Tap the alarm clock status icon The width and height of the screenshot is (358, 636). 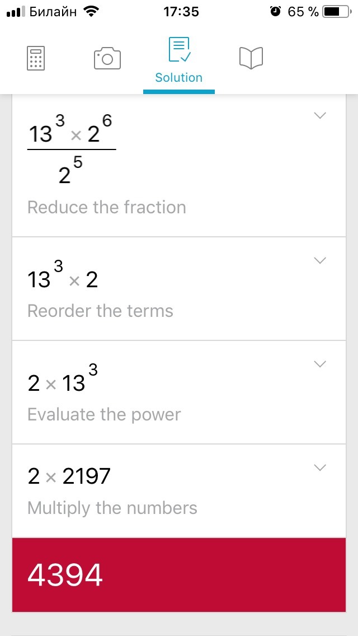coord(275,12)
